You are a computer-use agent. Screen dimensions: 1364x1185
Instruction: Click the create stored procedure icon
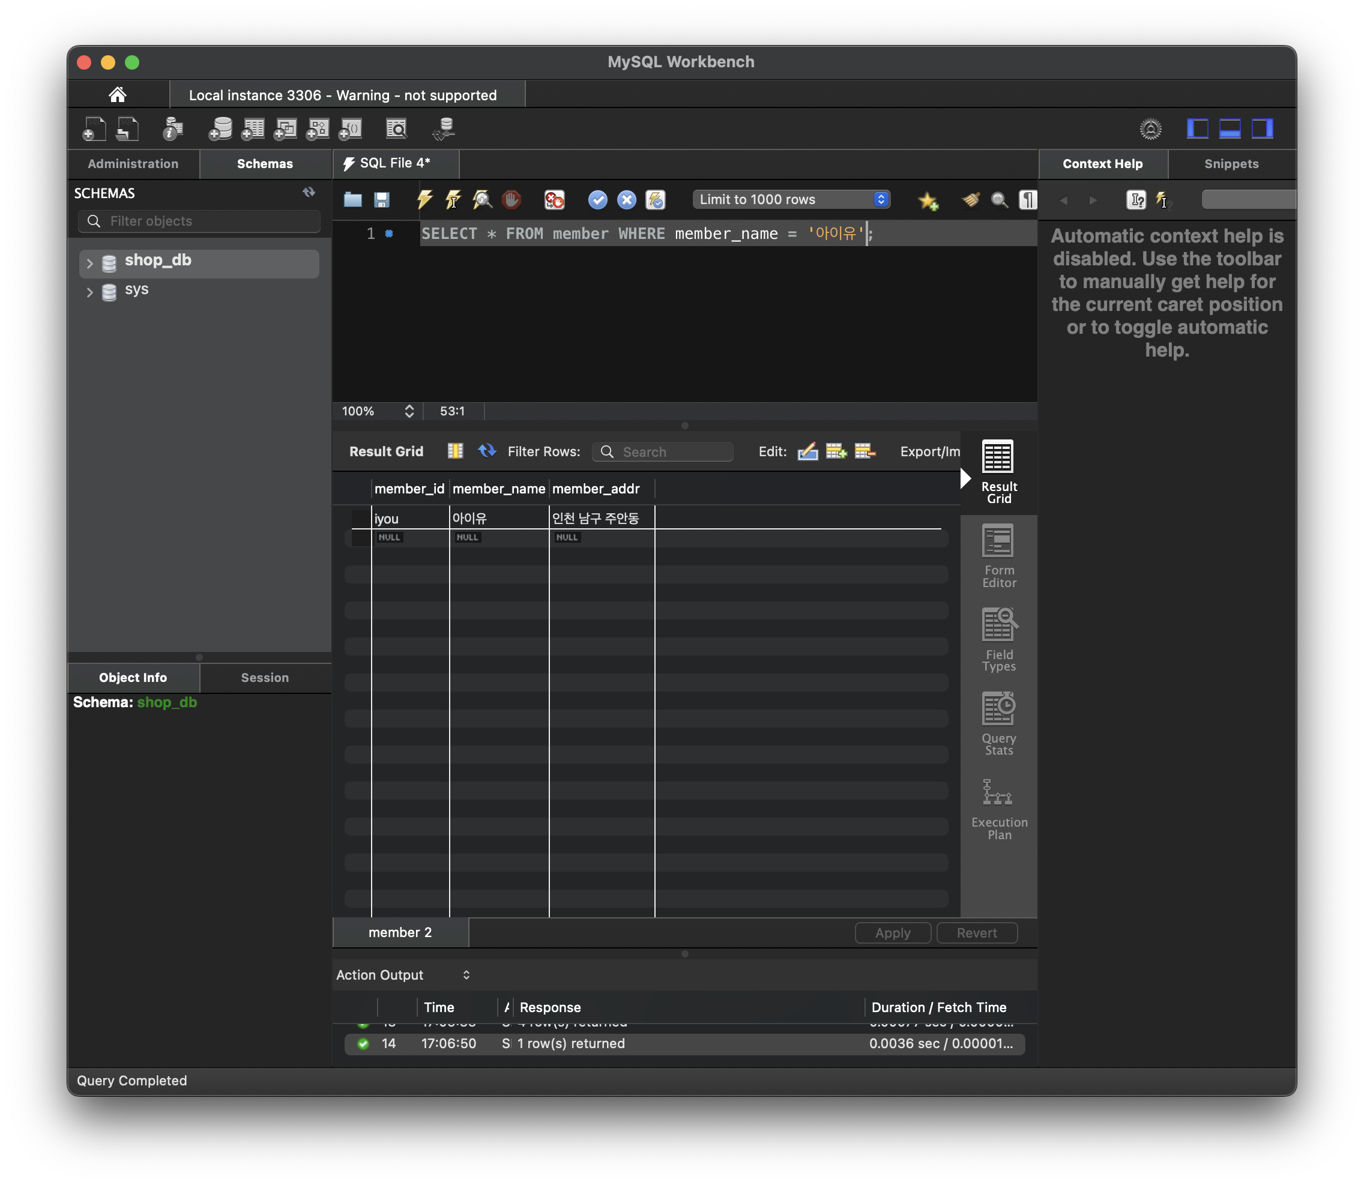pos(318,128)
